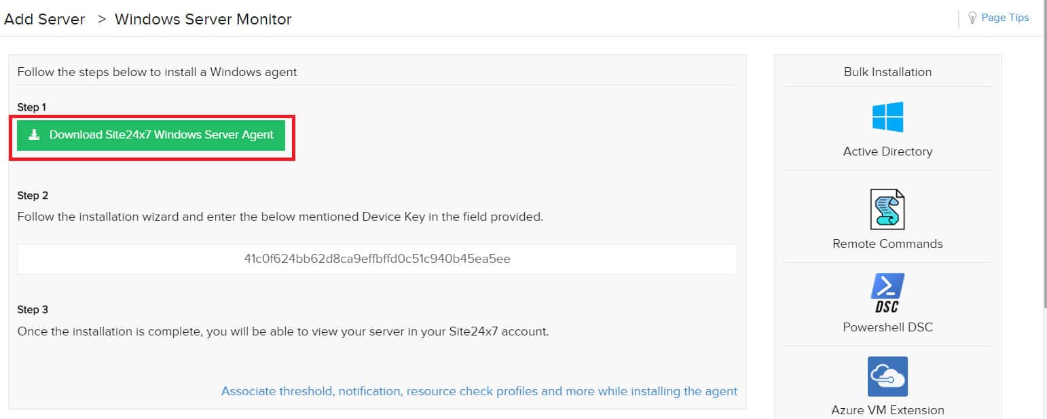Click the Windows agent install steps heading
The image size is (1047, 419).
click(157, 72)
